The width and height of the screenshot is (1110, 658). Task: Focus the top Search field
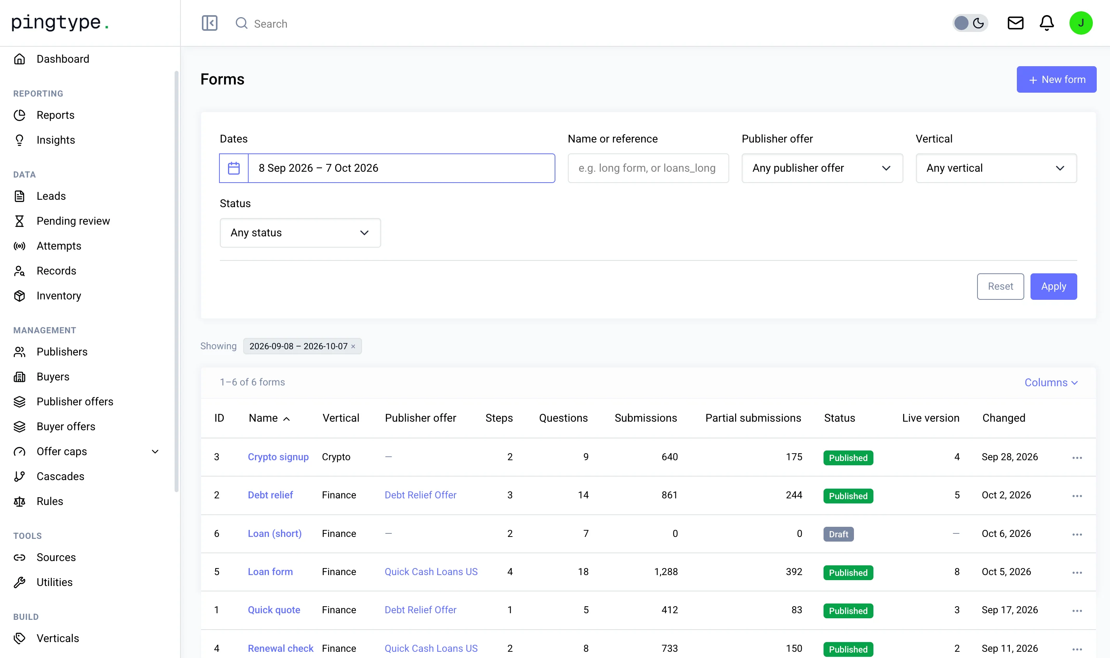tap(270, 23)
